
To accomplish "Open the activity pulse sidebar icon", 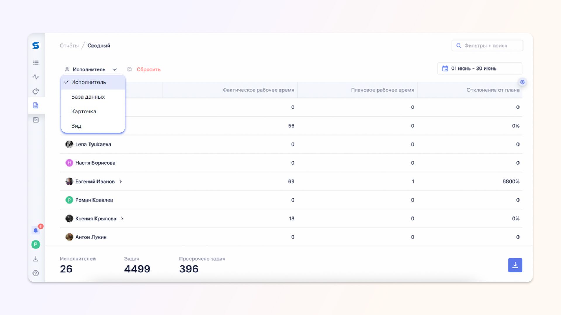I will pyautogui.click(x=36, y=77).
